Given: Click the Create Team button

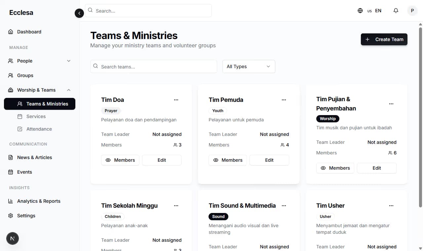Looking at the screenshot, I should [x=384, y=39].
